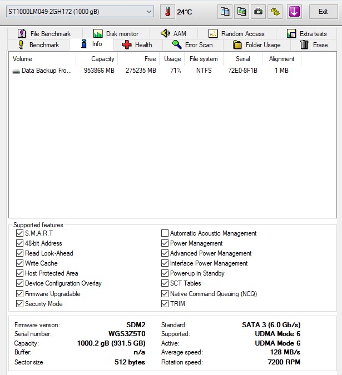Click the SATA 3 (6.0 Gb/s) standard value
The image size is (342, 375).
coord(271,325)
